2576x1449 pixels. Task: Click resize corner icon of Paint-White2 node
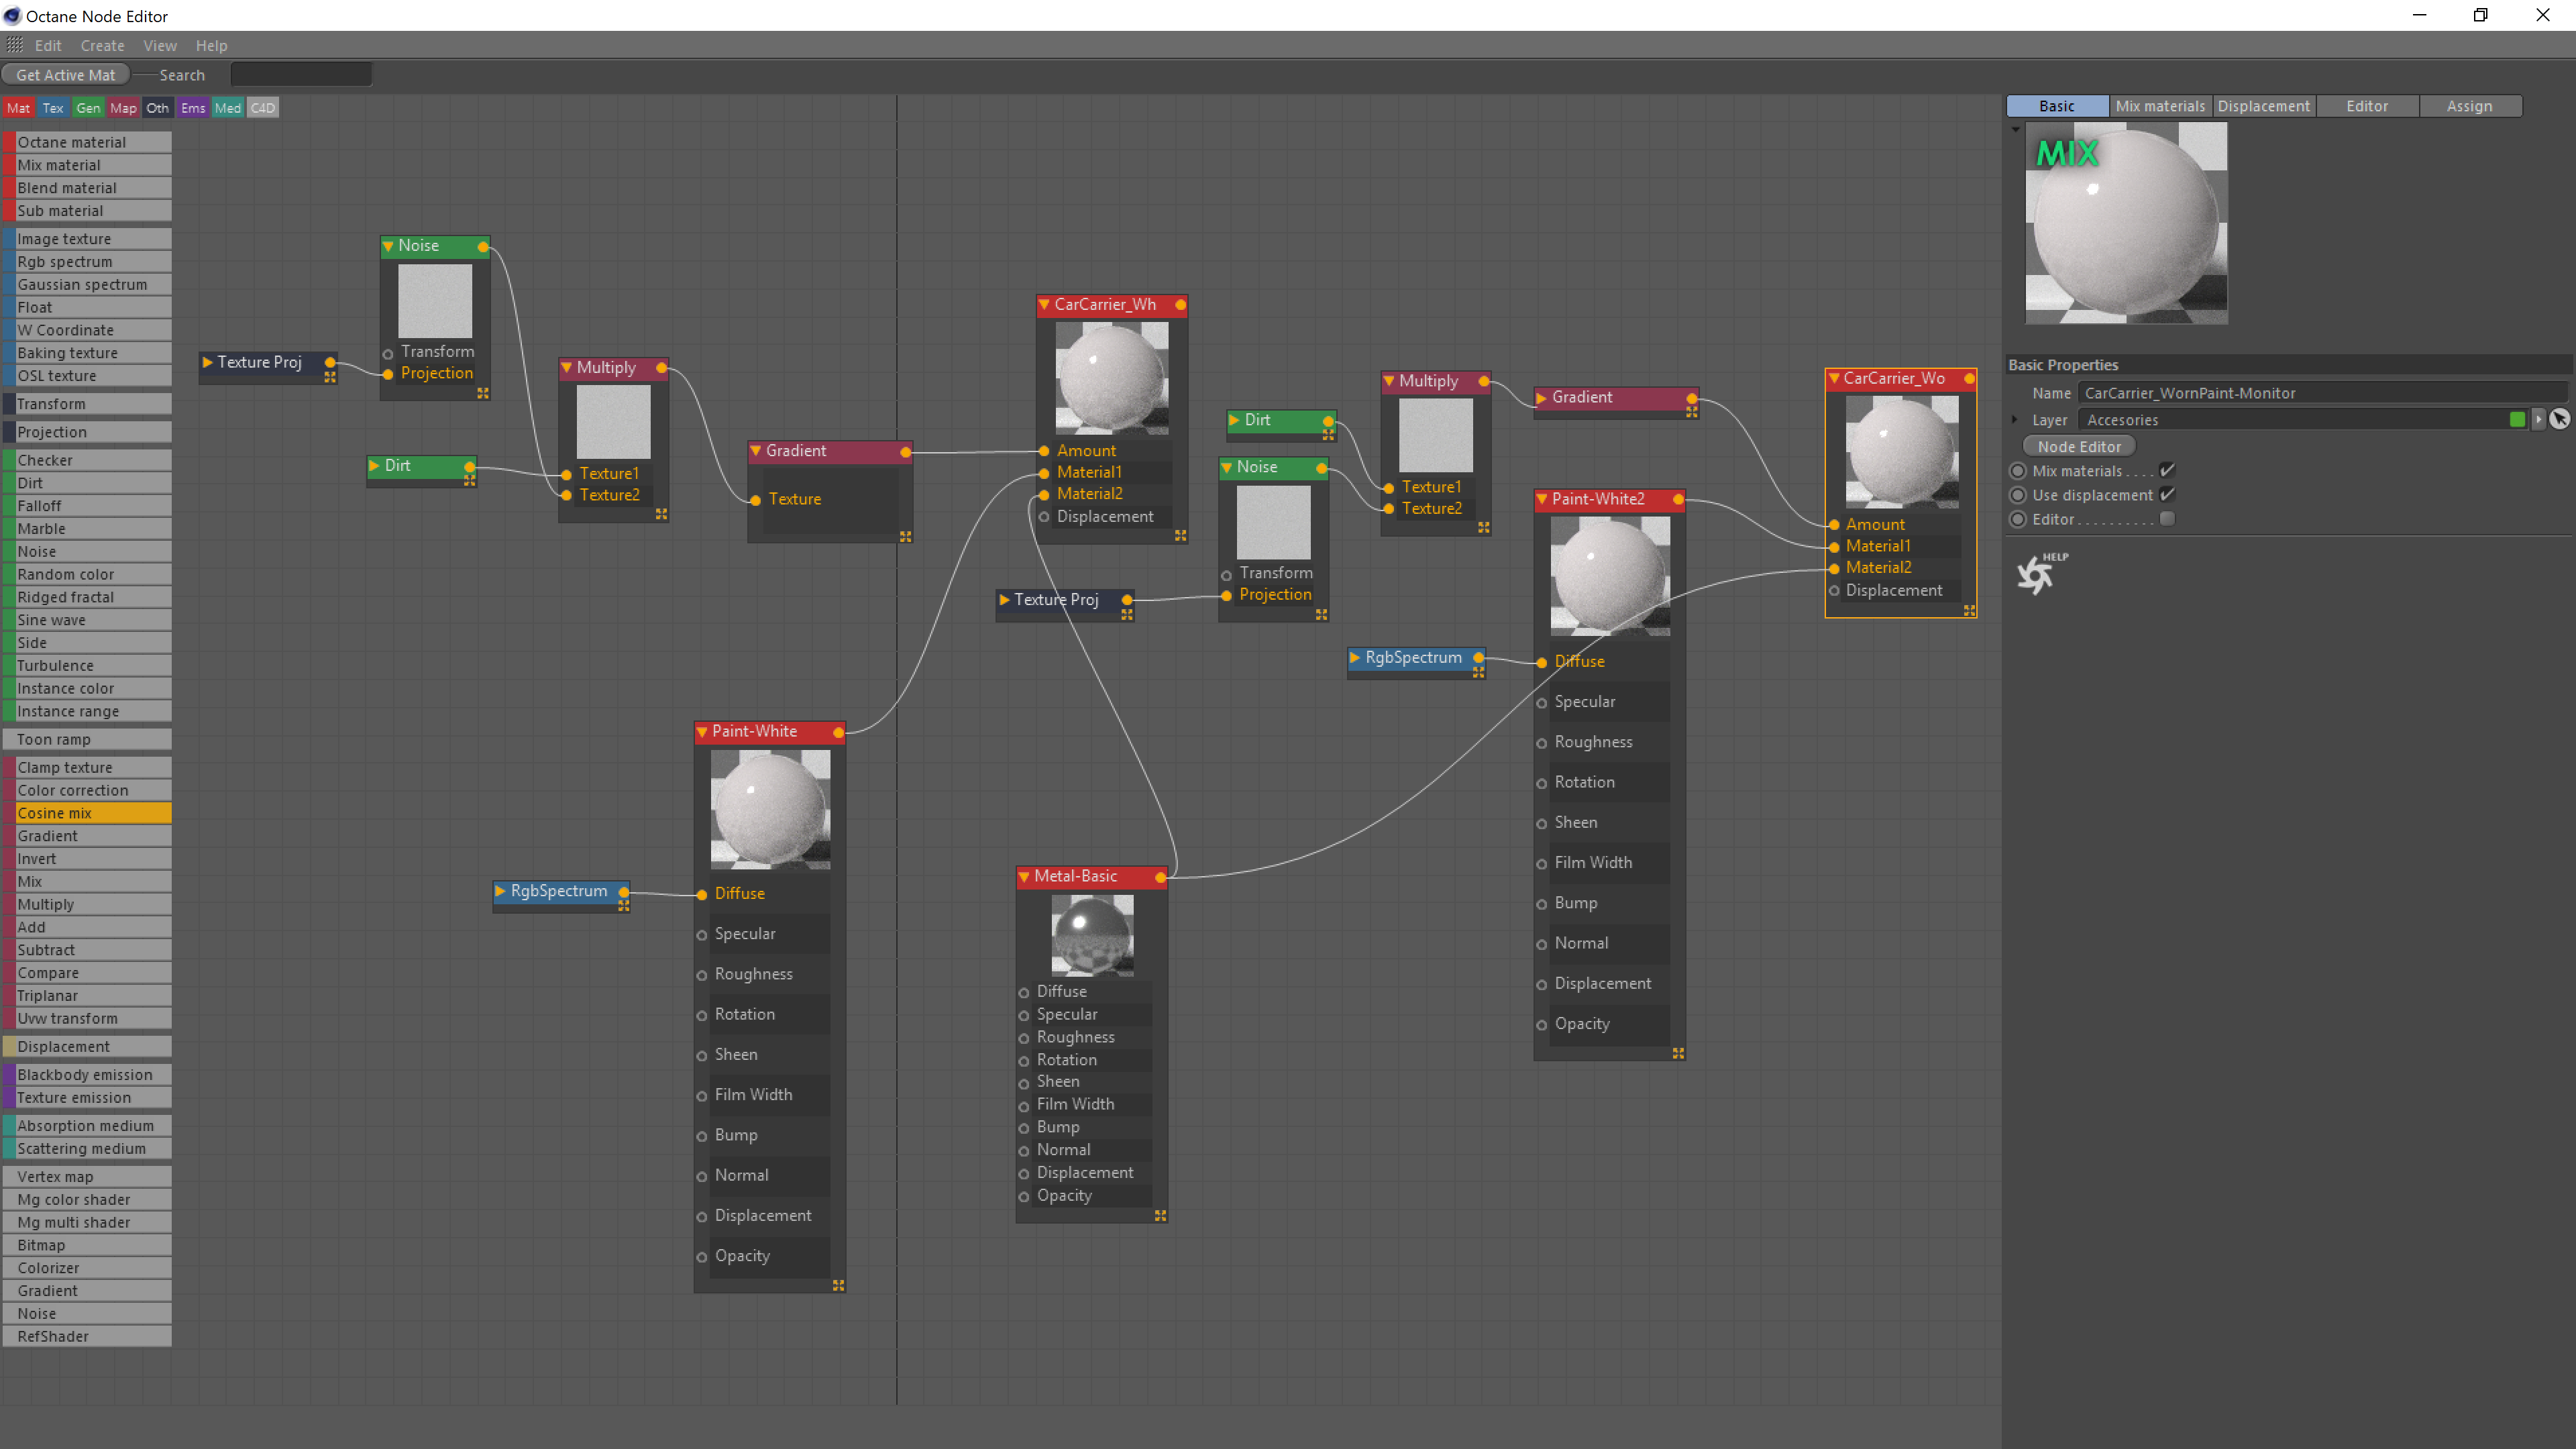[1678, 1053]
